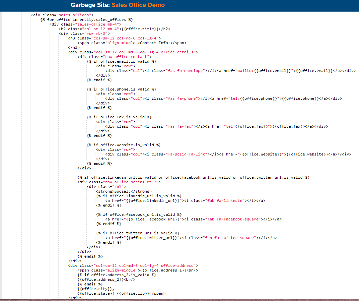Click the 'if office.address_2.is_valid' line
Screen dimensions: 359x301
(x=117, y=275)
